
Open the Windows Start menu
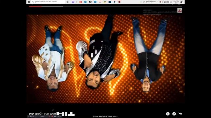(29, 2)
